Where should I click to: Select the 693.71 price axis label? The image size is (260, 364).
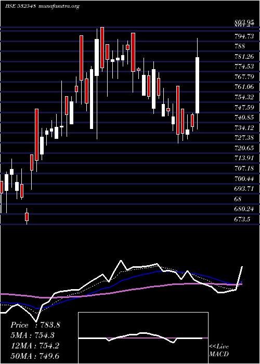click(x=244, y=188)
